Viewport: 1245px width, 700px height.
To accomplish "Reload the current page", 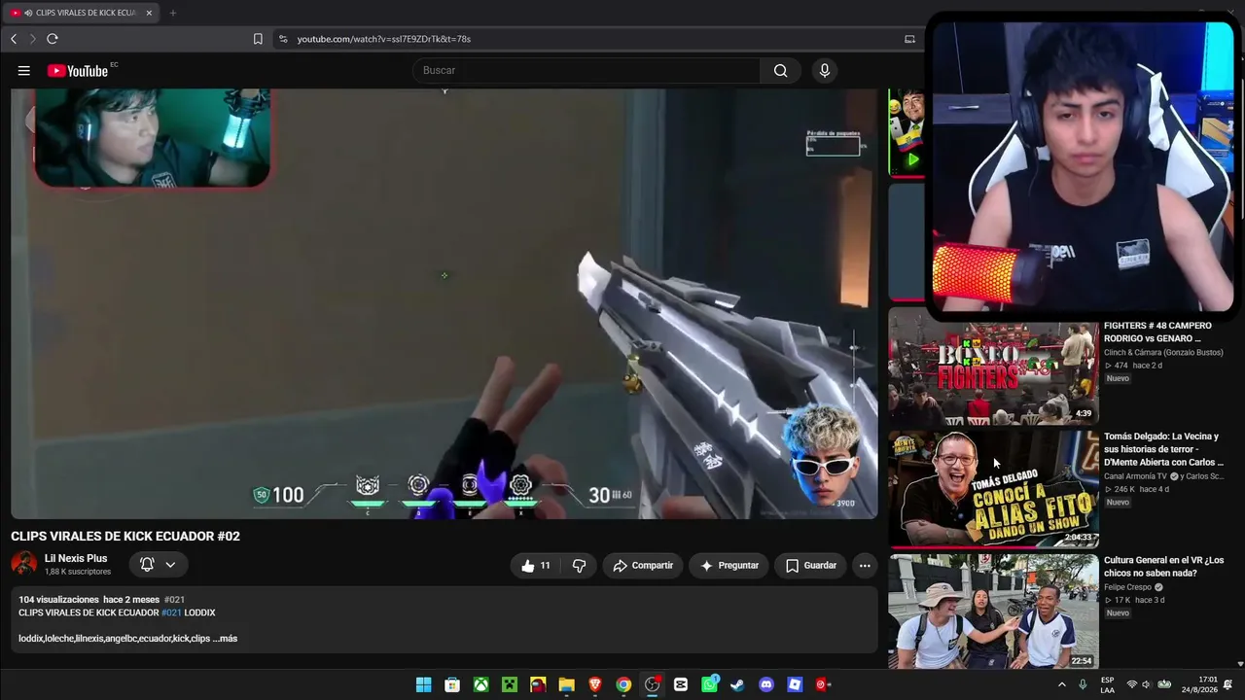I will coord(53,39).
